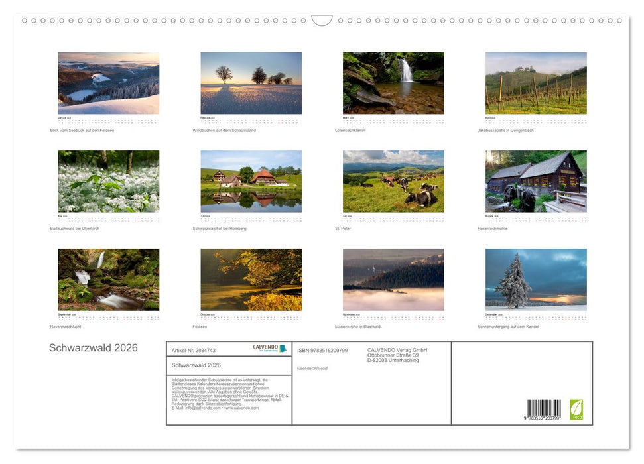Open the Ravennaschlucht waterfall image
Viewport: 644px width, 464px height.
point(109,280)
